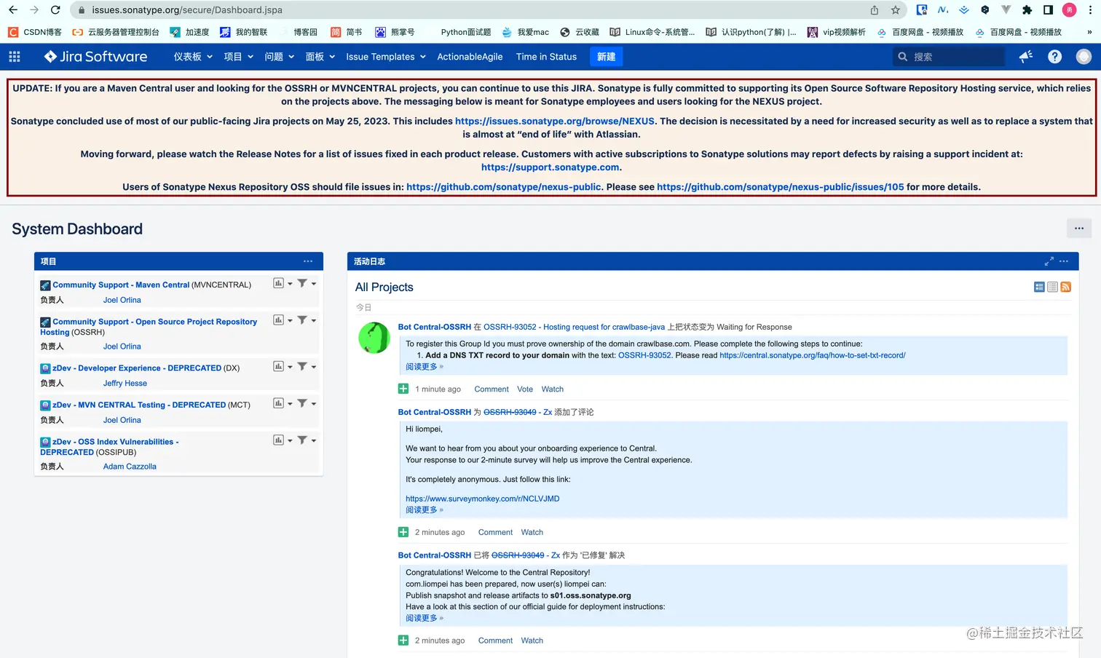This screenshot has width=1101, height=658.
Task: Open the Jira app switcher grid
Action: [15, 57]
